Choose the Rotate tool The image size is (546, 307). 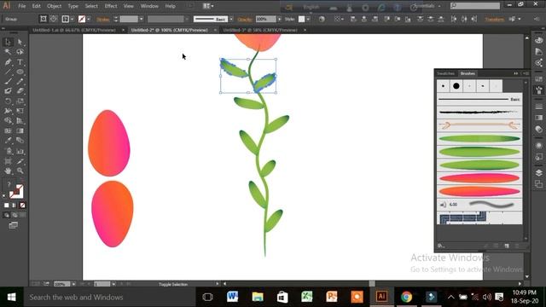(9, 101)
